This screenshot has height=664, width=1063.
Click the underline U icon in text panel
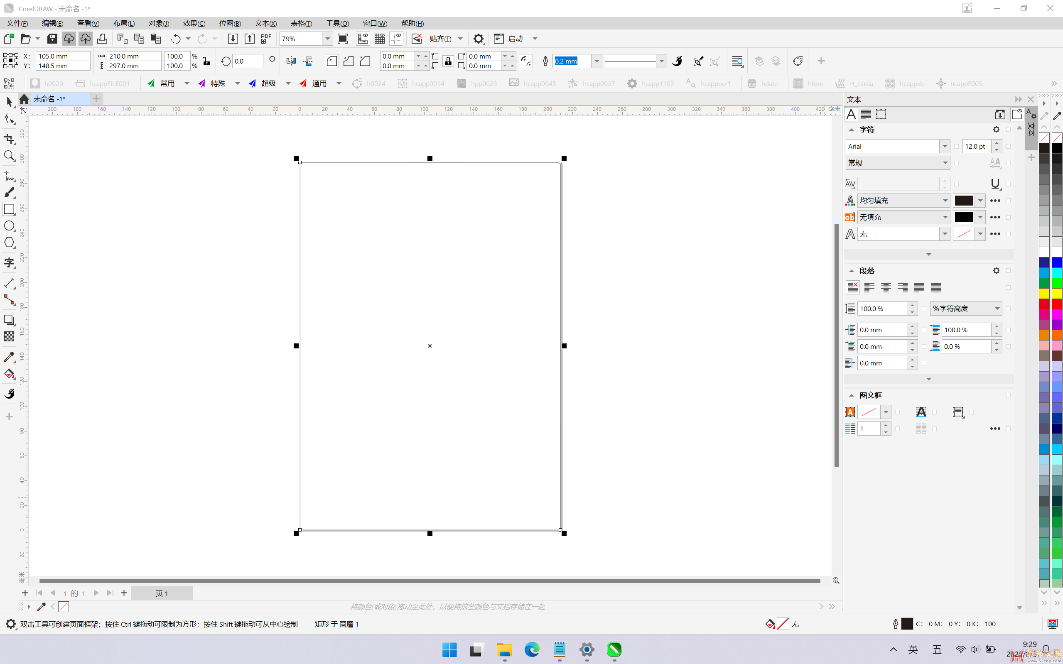pyautogui.click(x=995, y=184)
